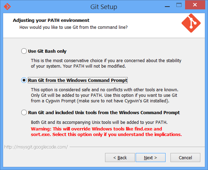Click the 'Adjusting your PATH environment' heading
Screen dimensions: 208x170
[51, 20]
